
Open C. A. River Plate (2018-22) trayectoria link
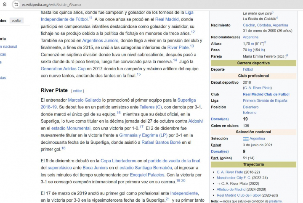(x=230, y=172)
